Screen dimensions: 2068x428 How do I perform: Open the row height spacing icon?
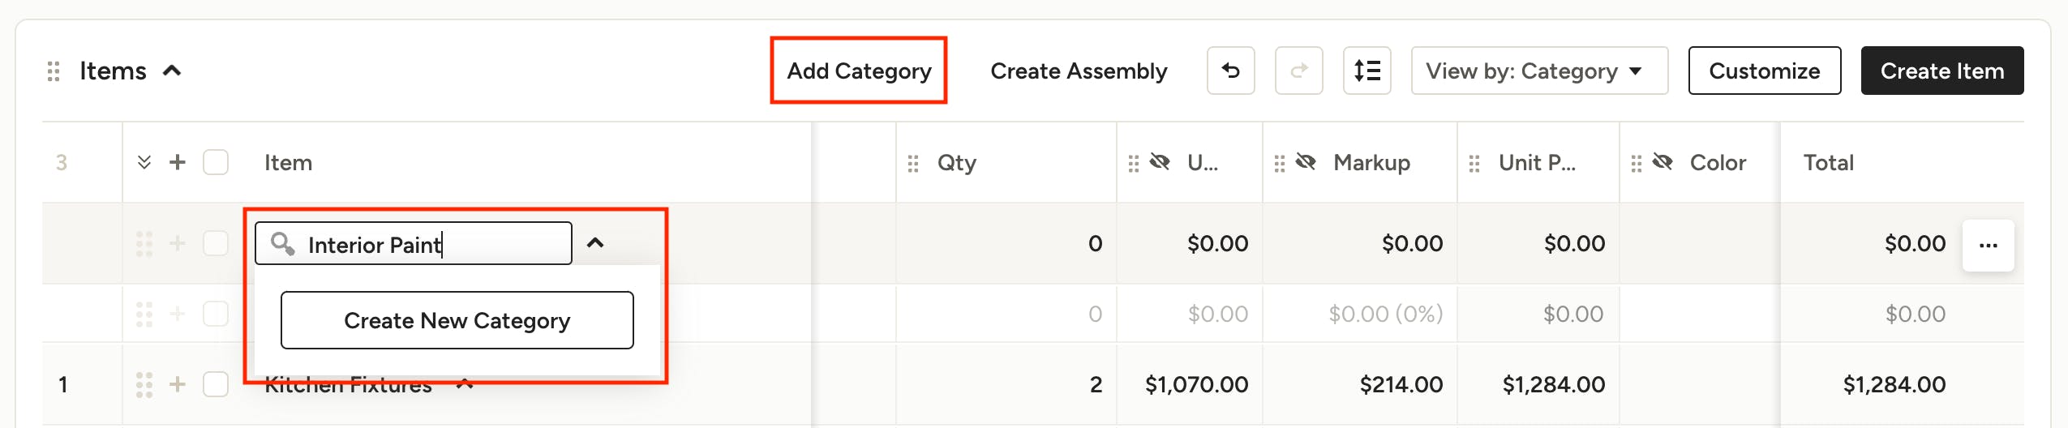coord(1367,71)
